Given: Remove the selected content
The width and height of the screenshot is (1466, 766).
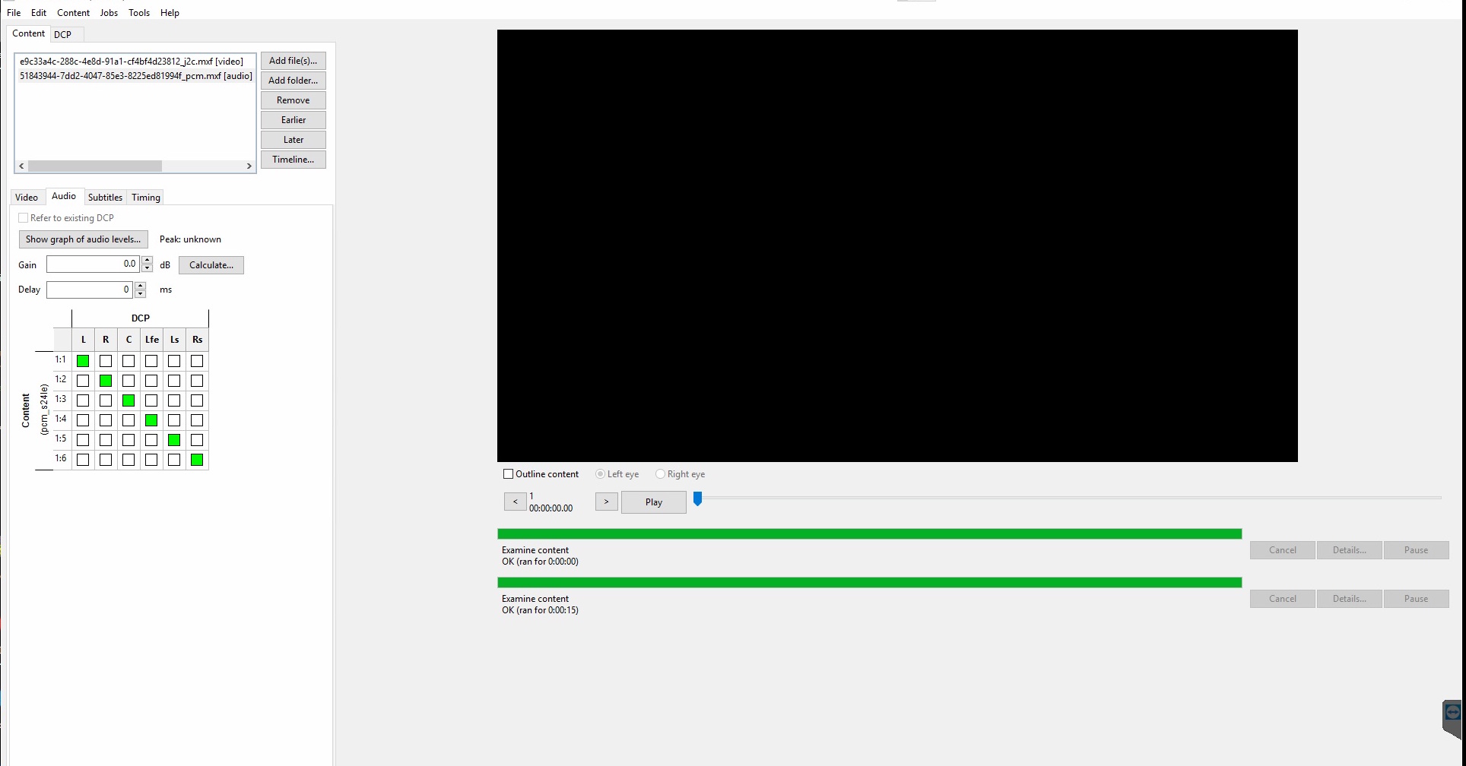Looking at the screenshot, I should 294,100.
